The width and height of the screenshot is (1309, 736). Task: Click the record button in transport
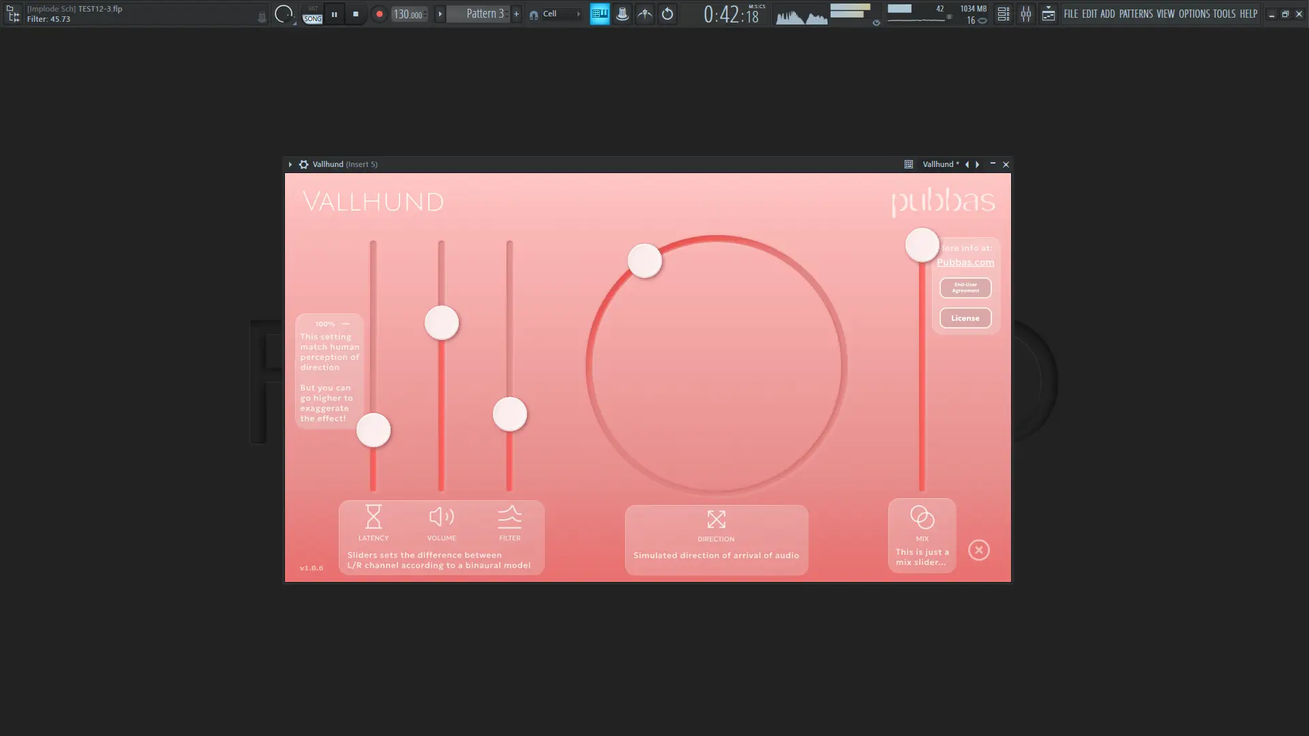tap(379, 14)
